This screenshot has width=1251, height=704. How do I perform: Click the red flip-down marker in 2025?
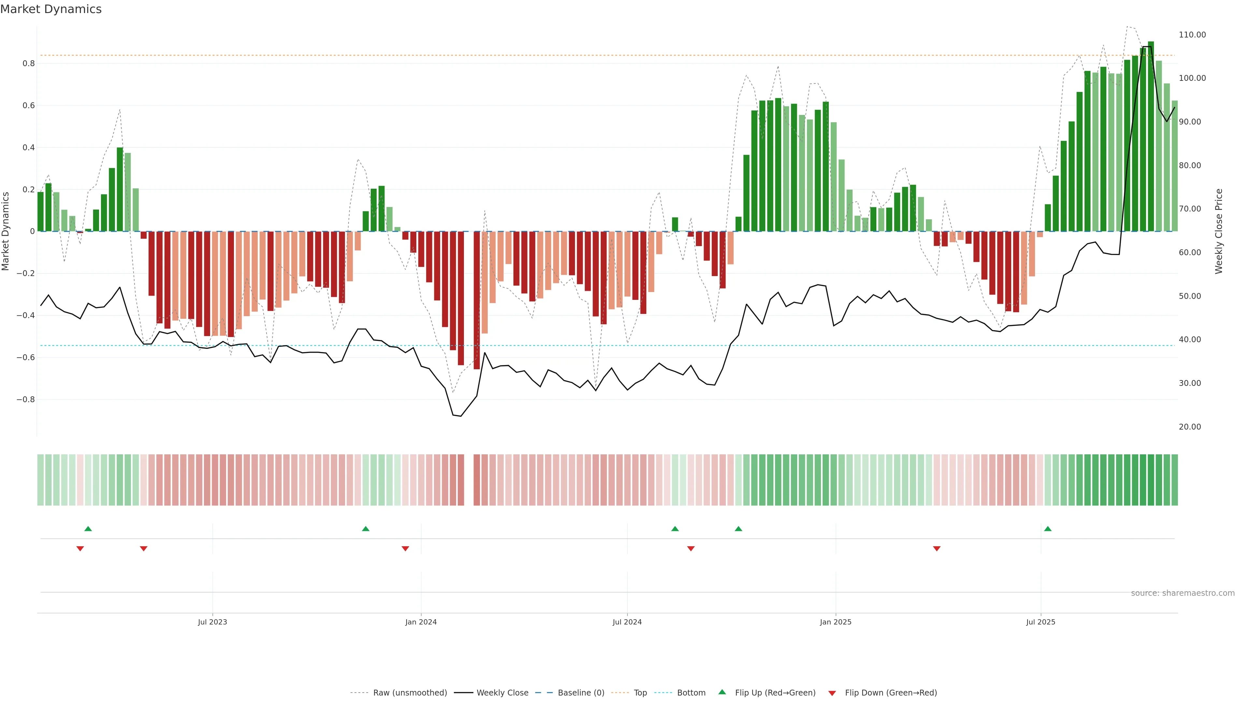[937, 549]
